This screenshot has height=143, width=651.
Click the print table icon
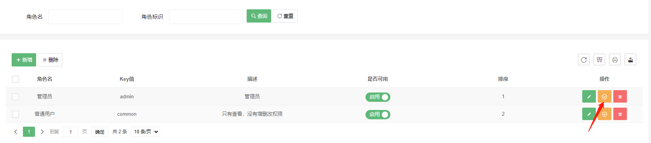(615, 59)
